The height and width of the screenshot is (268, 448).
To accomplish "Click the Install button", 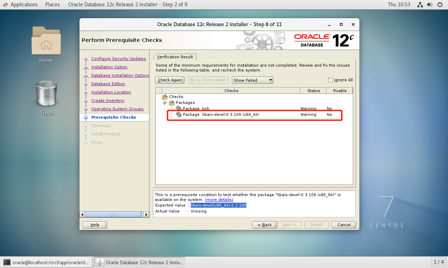I will 317,225.
